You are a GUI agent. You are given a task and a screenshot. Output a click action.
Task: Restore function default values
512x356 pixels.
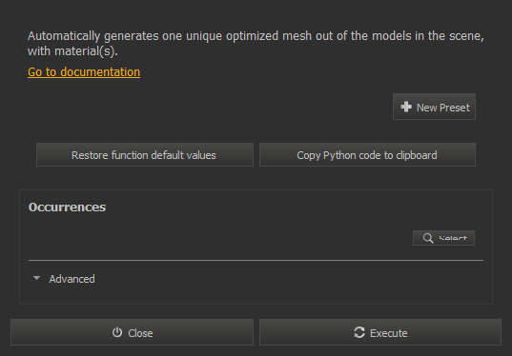click(x=145, y=155)
